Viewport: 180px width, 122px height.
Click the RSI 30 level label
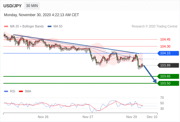[x=162, y=109]
